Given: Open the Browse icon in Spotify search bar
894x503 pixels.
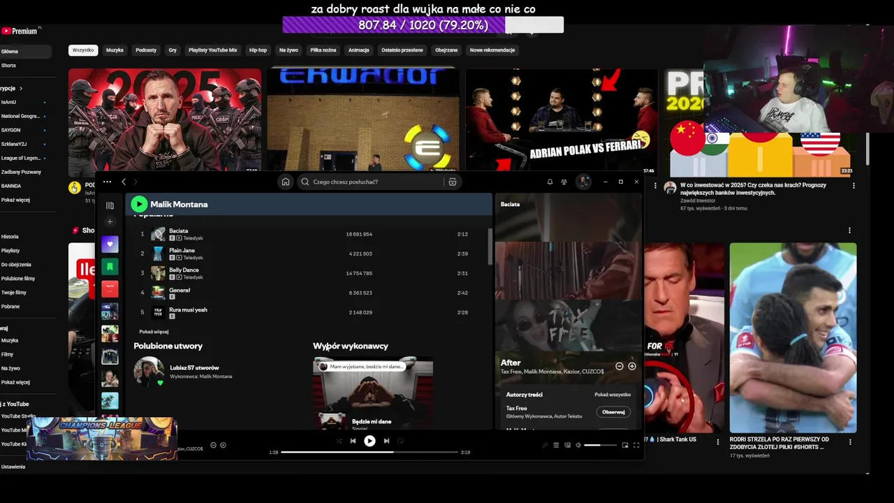Looking at the screenshot, I should pyautogui.click(x=453, y=182).
